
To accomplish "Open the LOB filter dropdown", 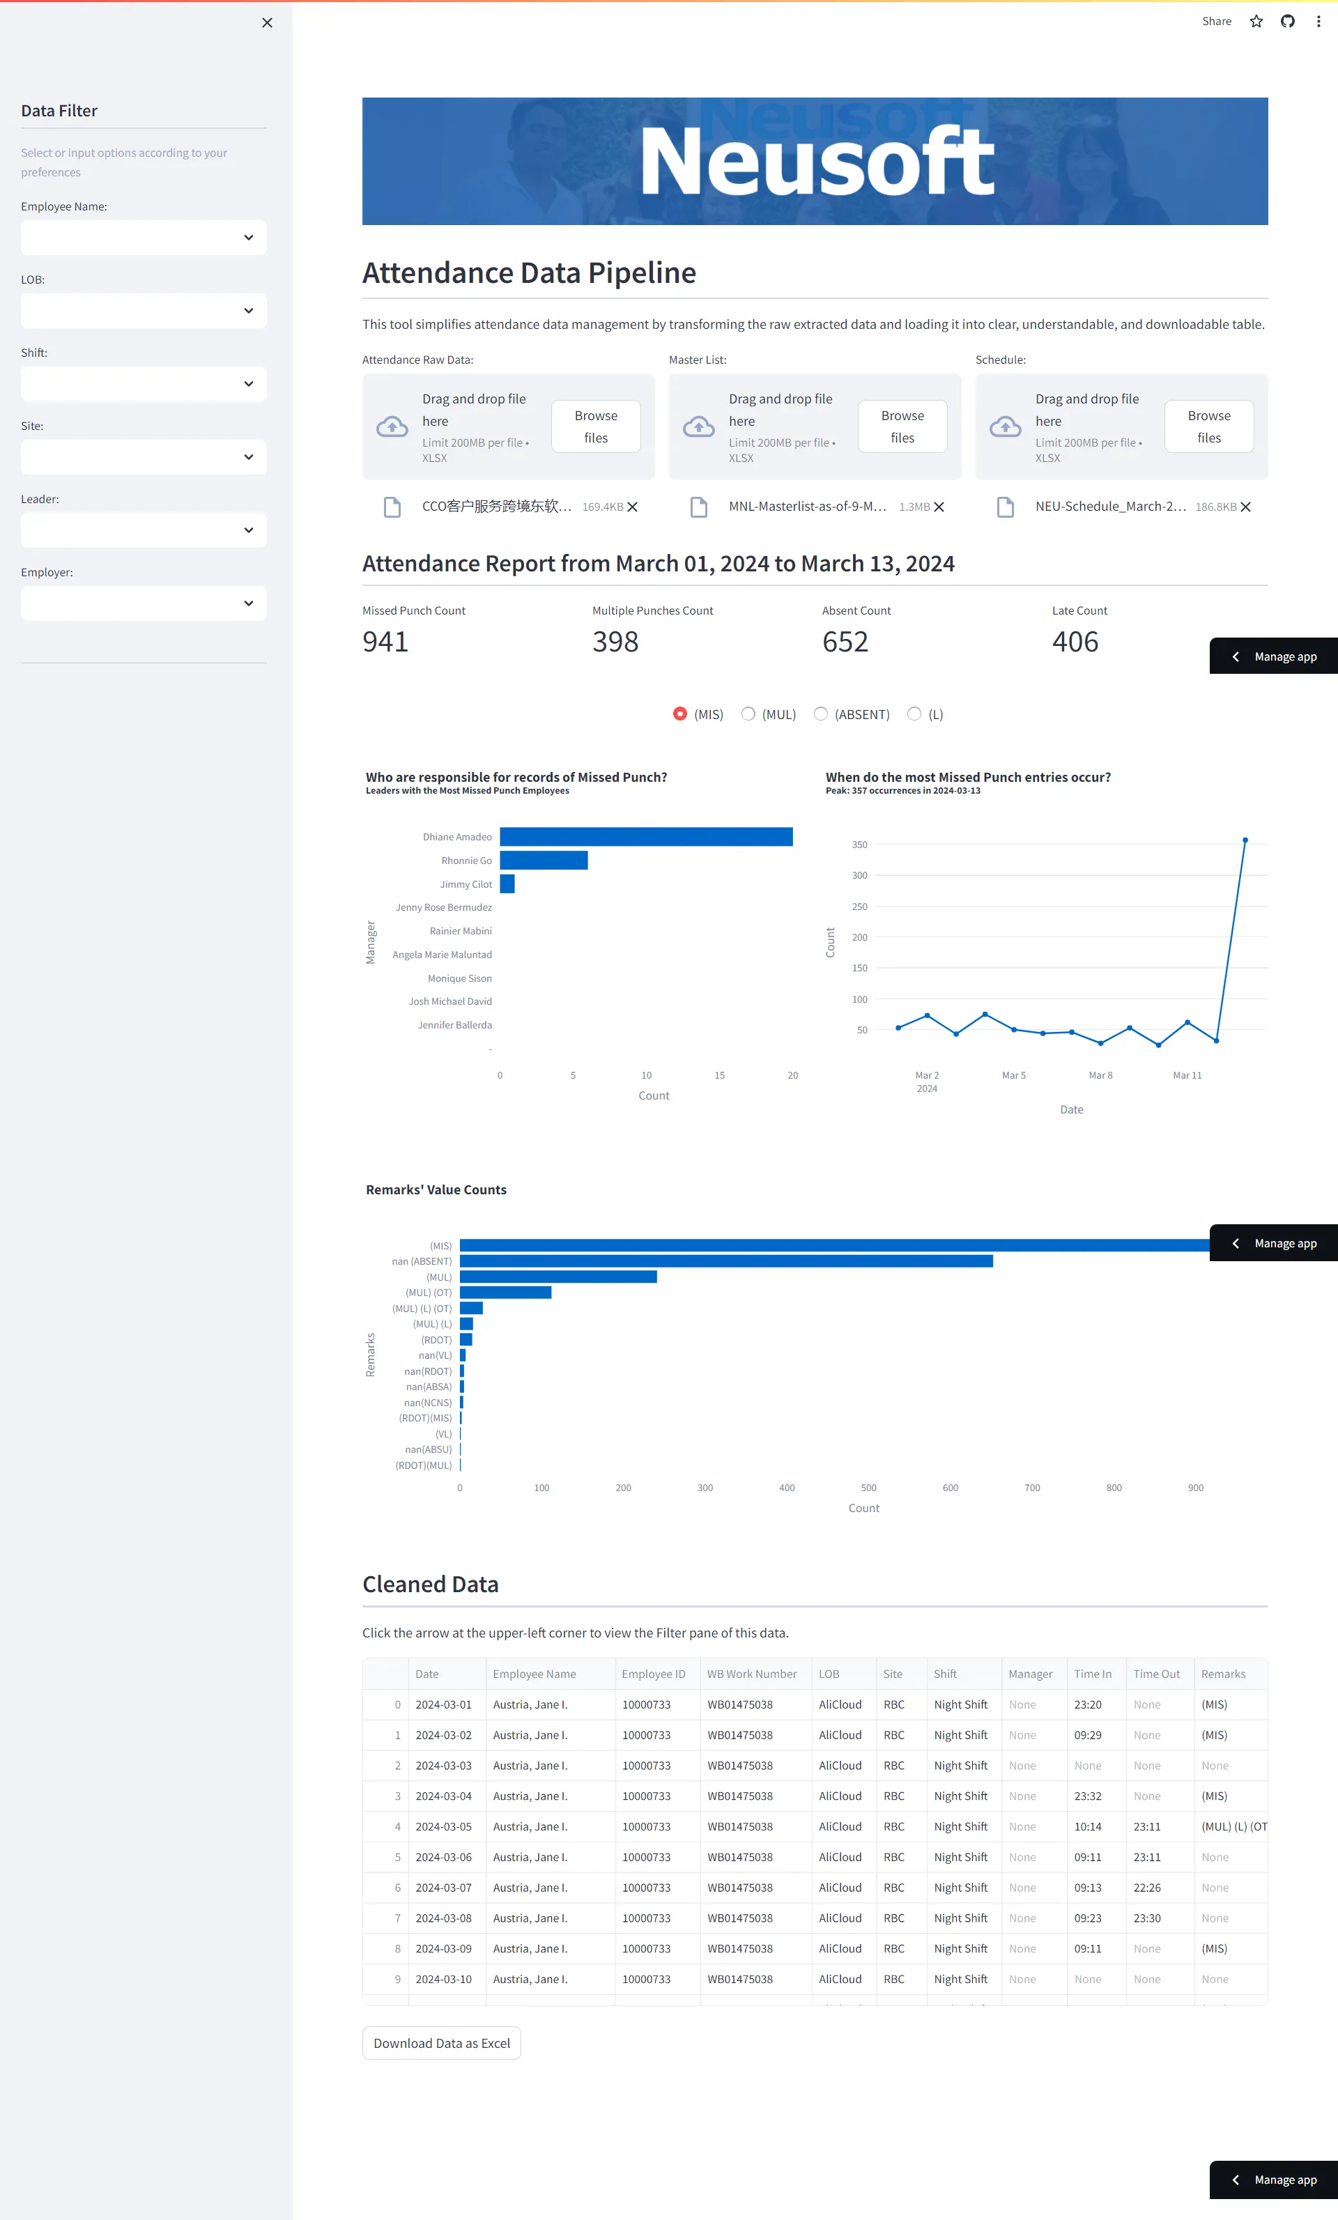I will 144,311.
